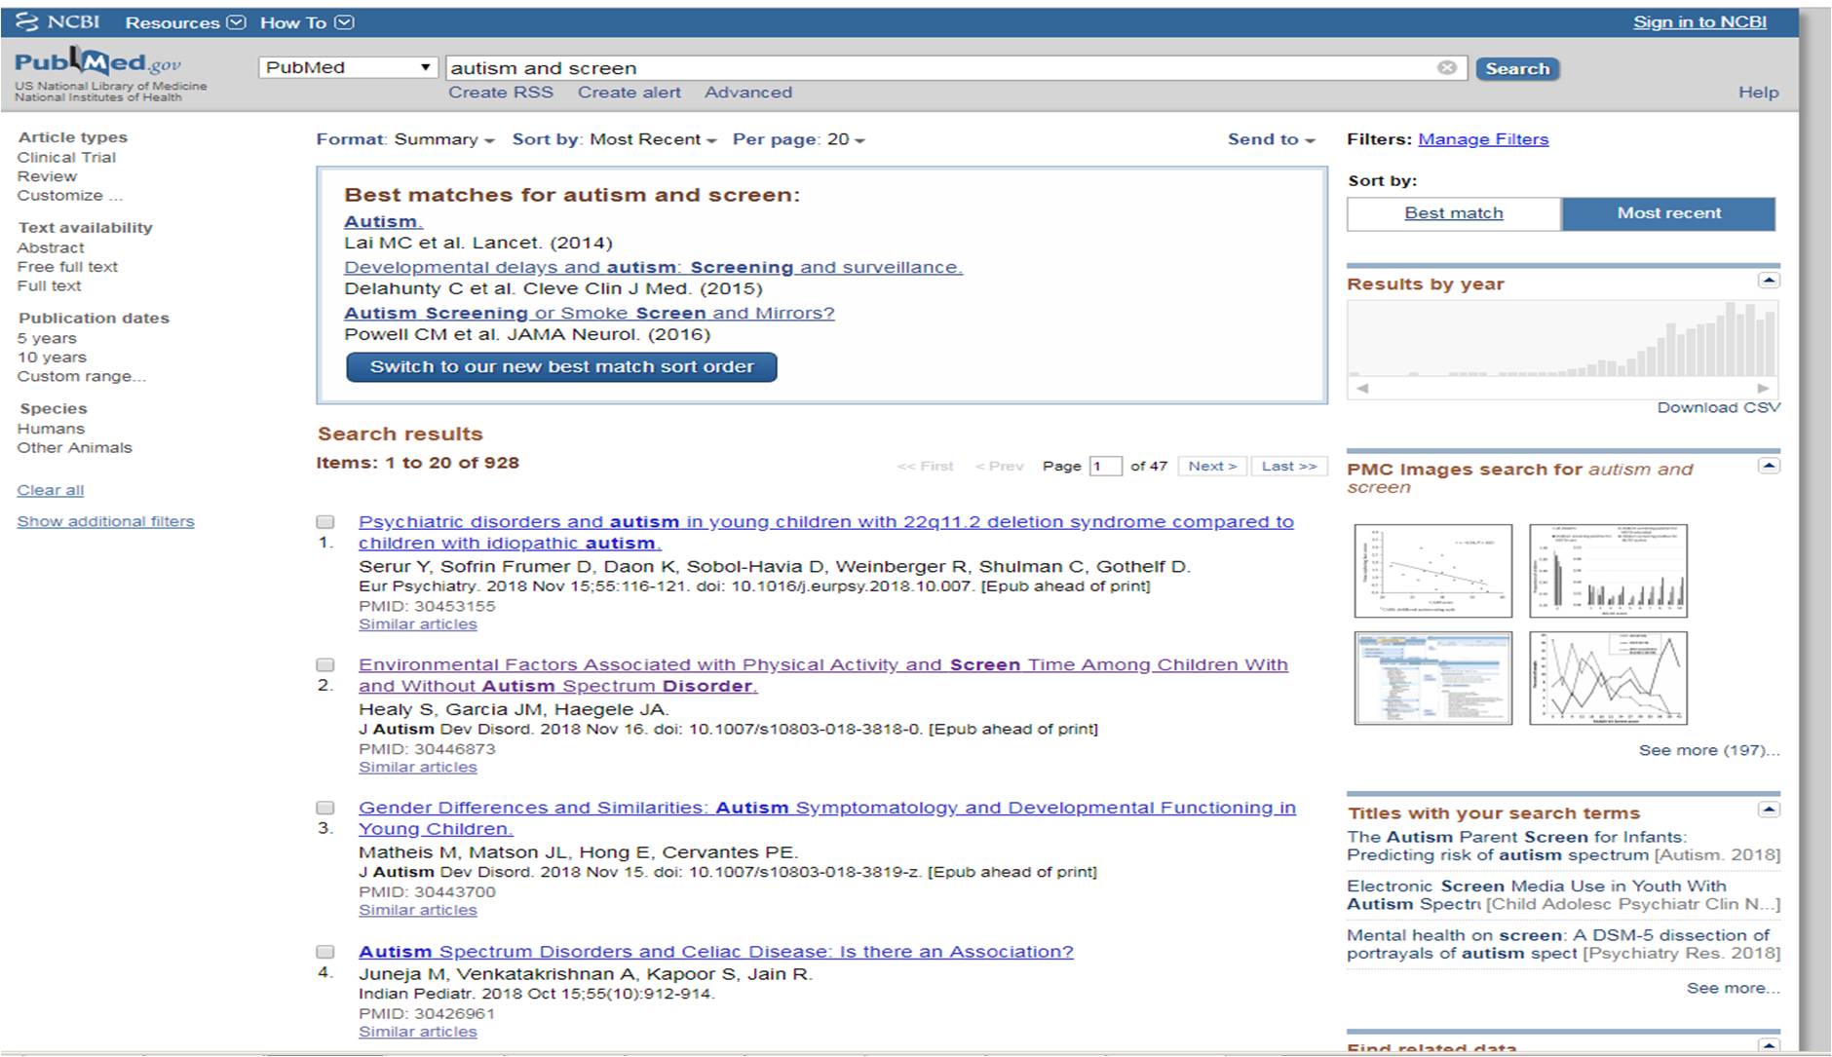Screen dimensions: 1832x1057
Task: Filter publication dates to 10 years
Action: coord(52,358)
